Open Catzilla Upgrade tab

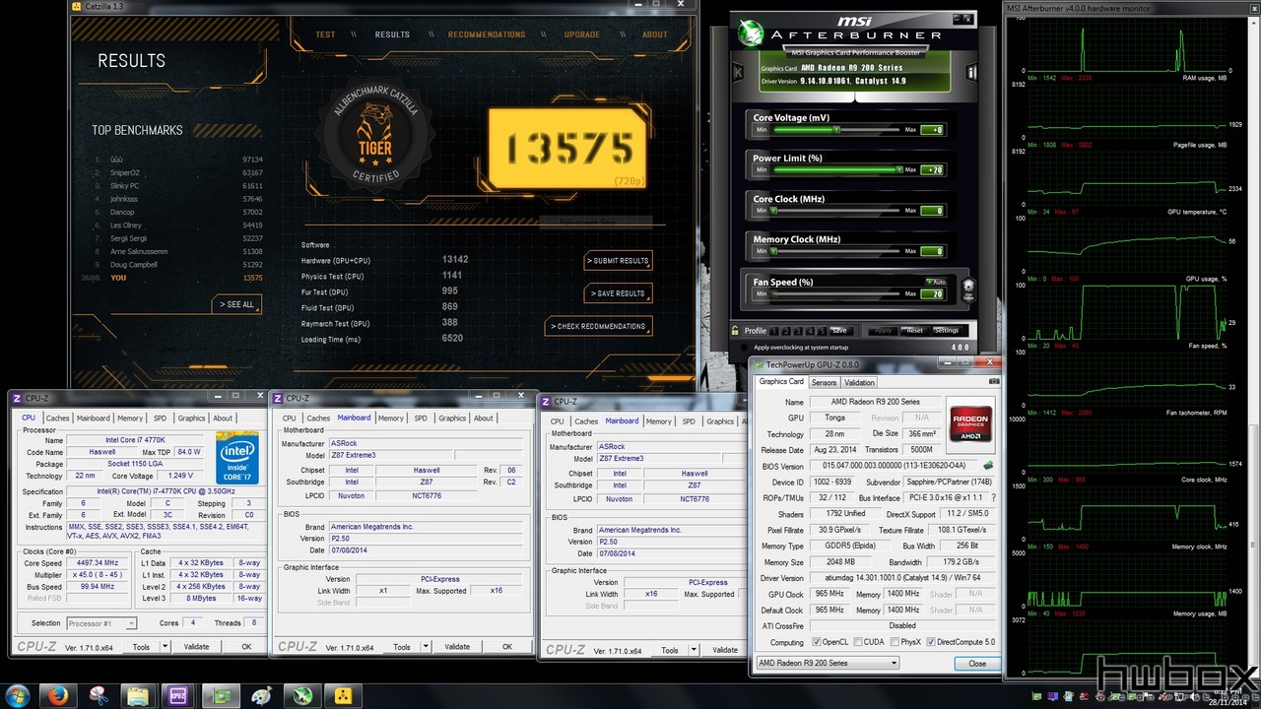582,34
